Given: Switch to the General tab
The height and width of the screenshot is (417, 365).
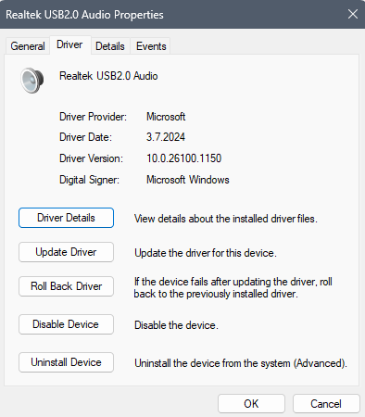Looking at the screenshot, I should tap(28, 46).
